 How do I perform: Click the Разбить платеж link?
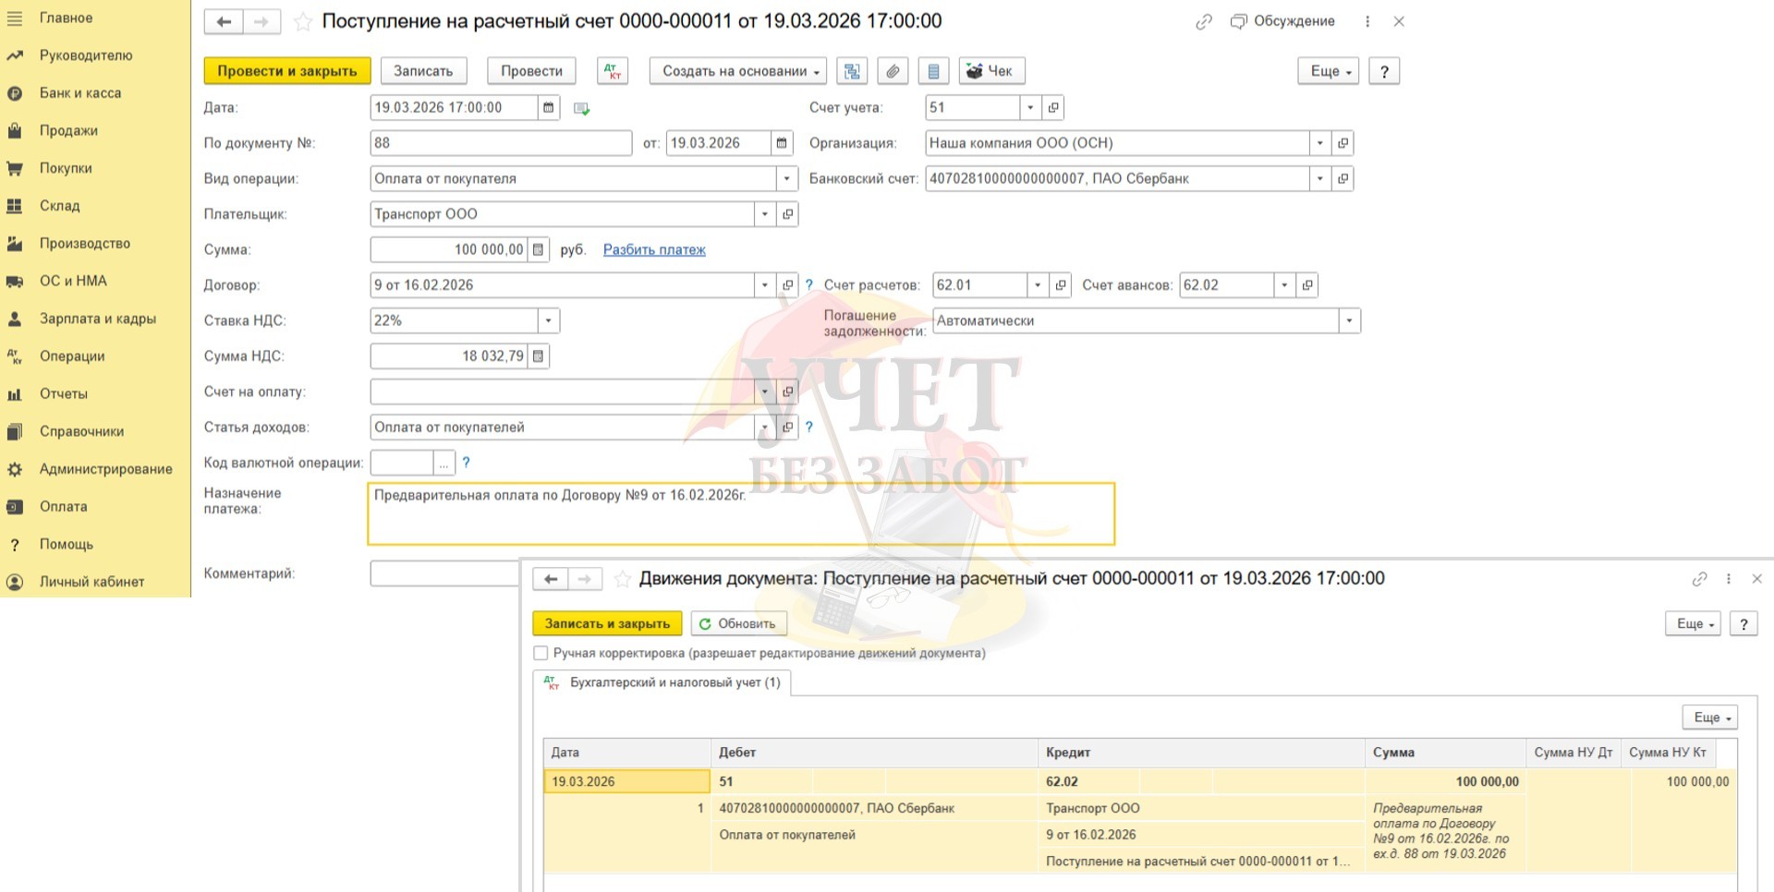(653, 250)
